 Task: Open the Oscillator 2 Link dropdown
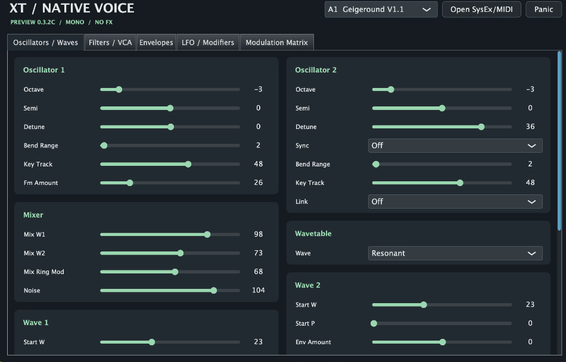(455, 202)
